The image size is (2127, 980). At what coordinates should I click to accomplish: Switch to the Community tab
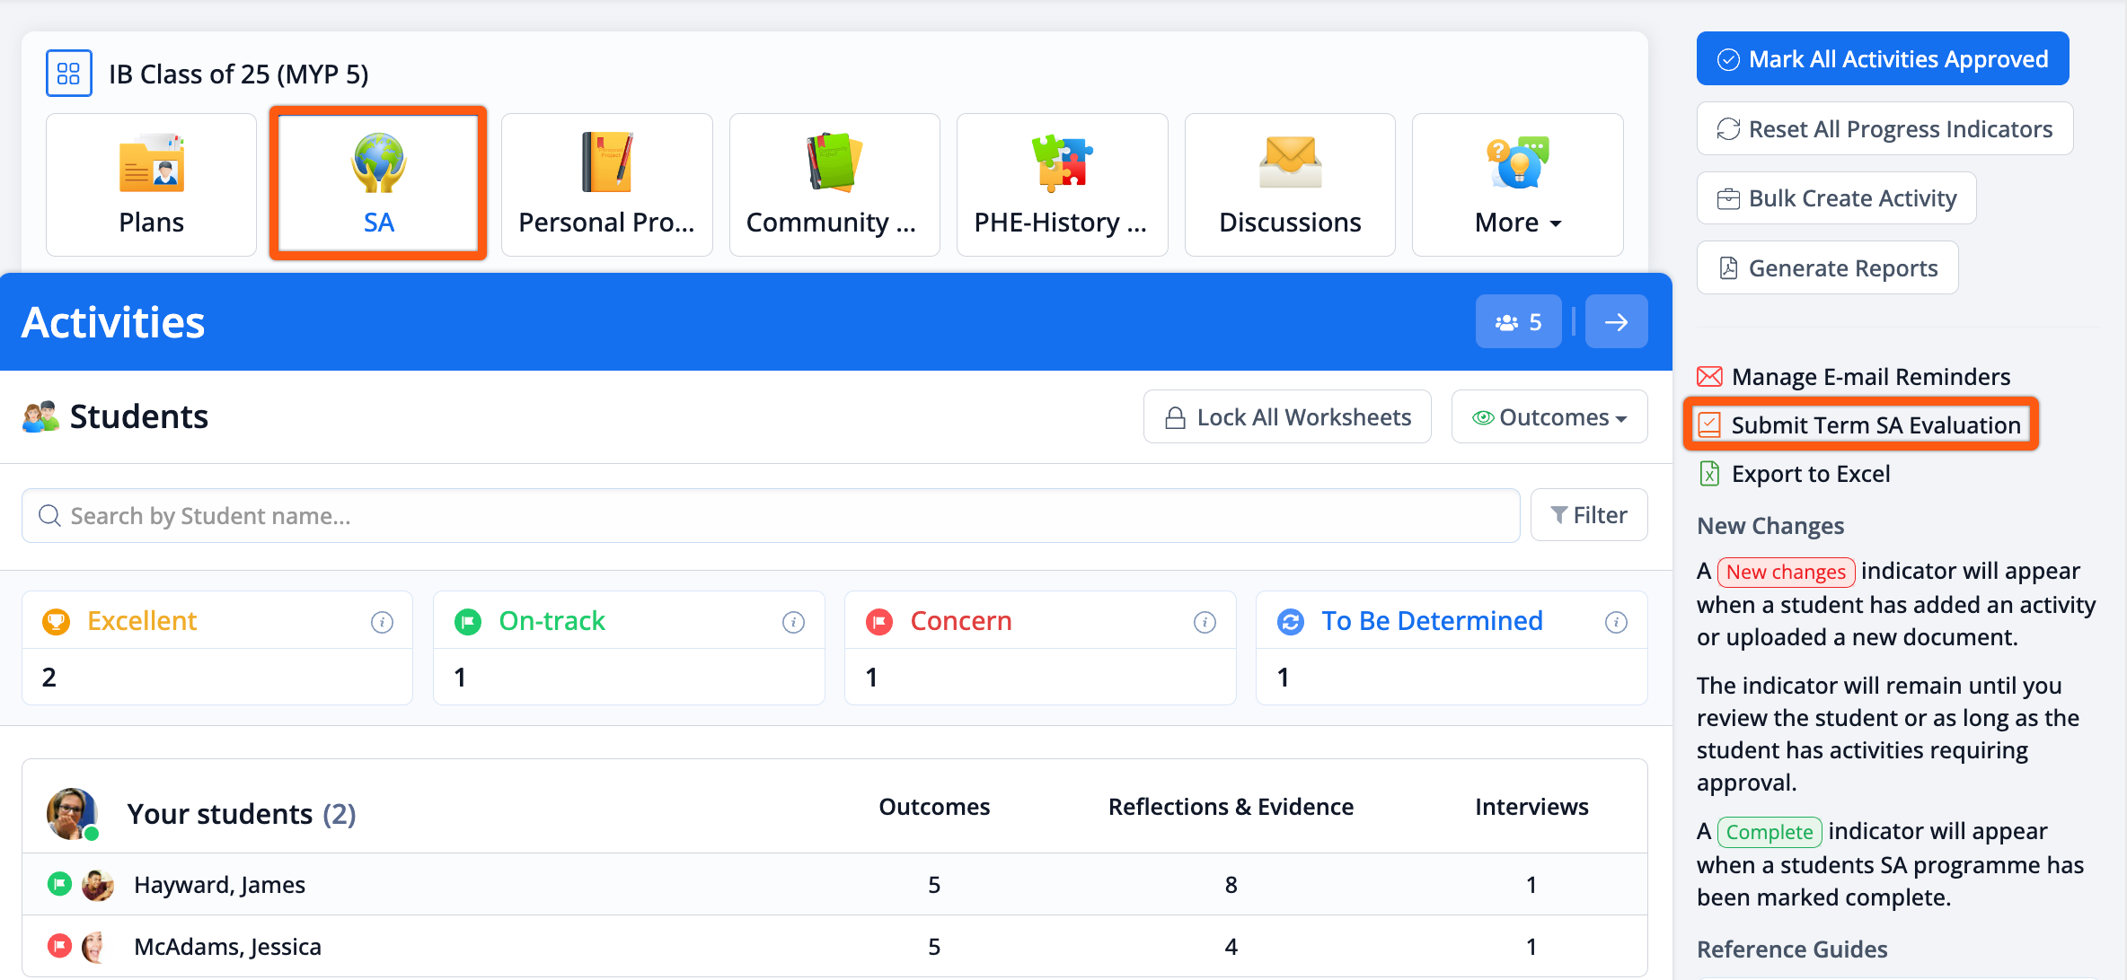[x=834, y=185]
